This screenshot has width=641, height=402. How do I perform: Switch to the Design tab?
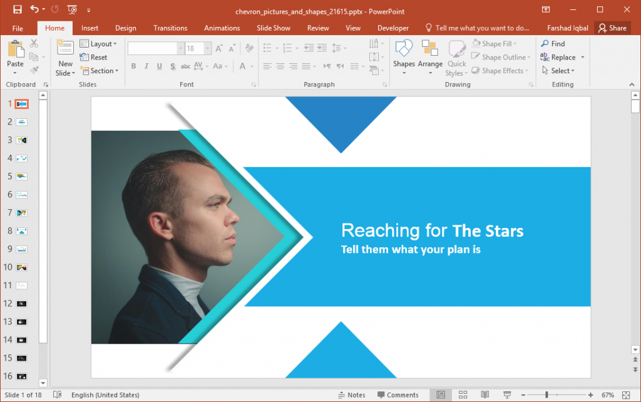coord(125,28)
